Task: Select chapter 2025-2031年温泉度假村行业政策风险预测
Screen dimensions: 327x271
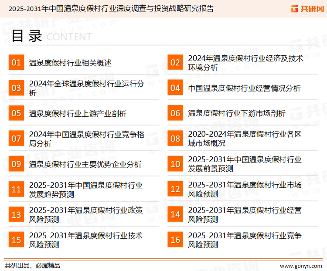Action: point(86,215)
